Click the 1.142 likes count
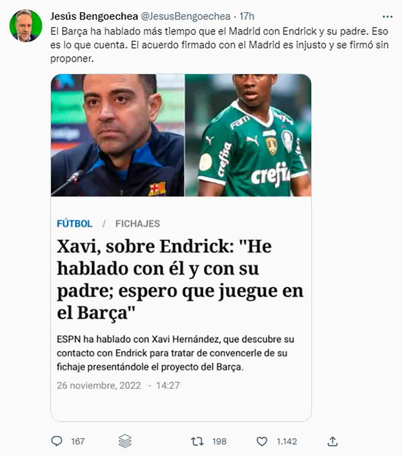403x456 pixels. [x=287, y=441]
